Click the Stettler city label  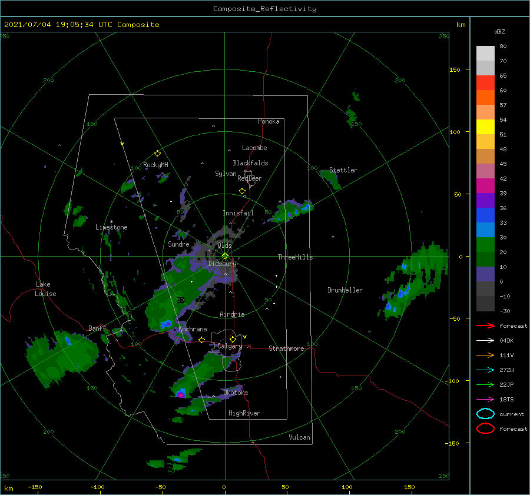[343, 170]
